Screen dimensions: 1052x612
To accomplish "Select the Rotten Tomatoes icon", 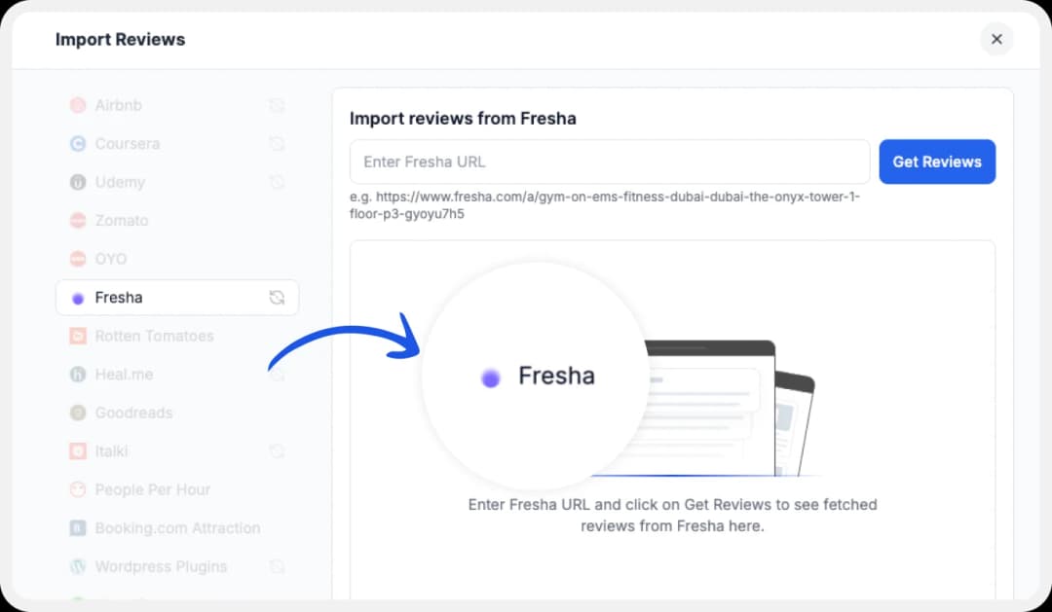I will (77, 336).
